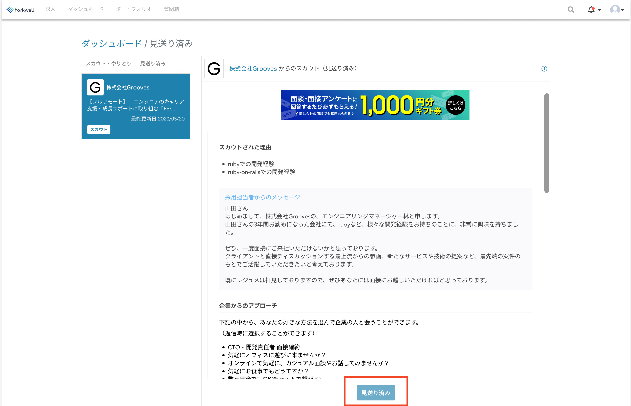Viewport: 631px width, 406px height.
Task: Click the Forkwell logo
Action: (x=20, y=10)
